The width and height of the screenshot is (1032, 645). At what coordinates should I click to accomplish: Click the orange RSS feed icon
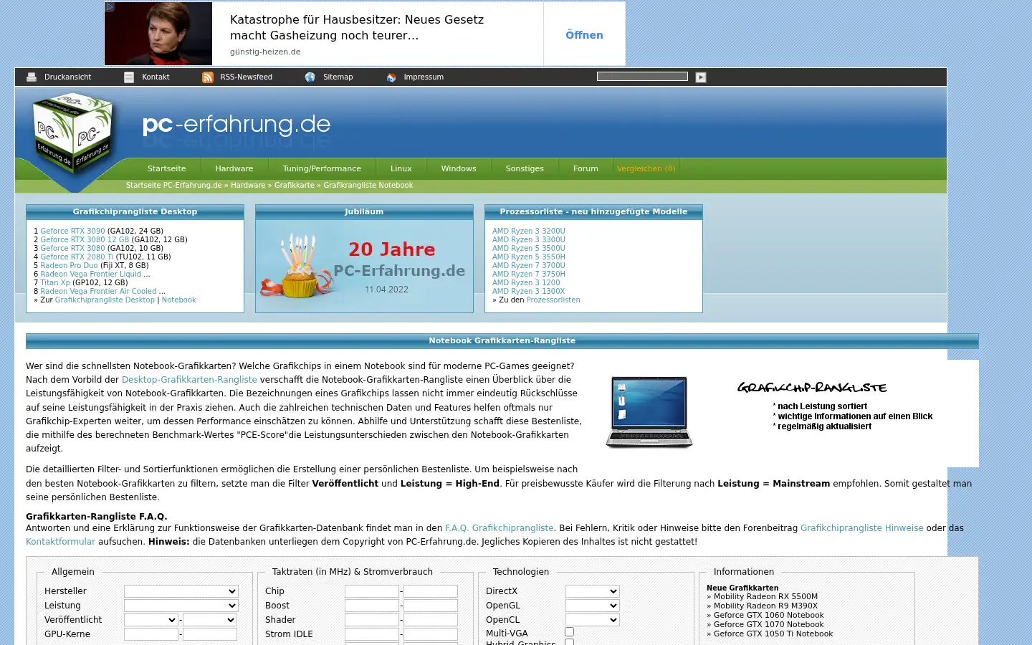[x=208, y=77]
